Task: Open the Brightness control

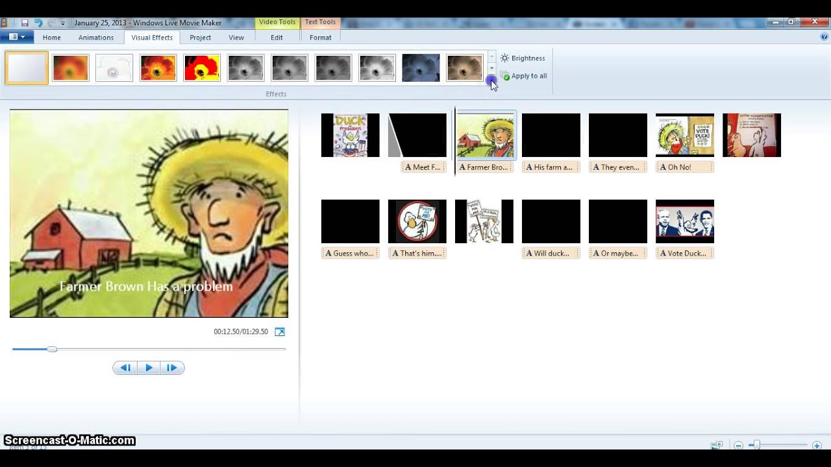Action: click(x=523, y=58)
